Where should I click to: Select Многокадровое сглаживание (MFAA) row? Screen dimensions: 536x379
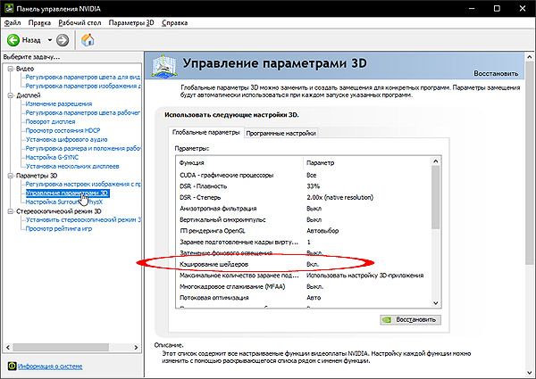click(x=304, y=286)
